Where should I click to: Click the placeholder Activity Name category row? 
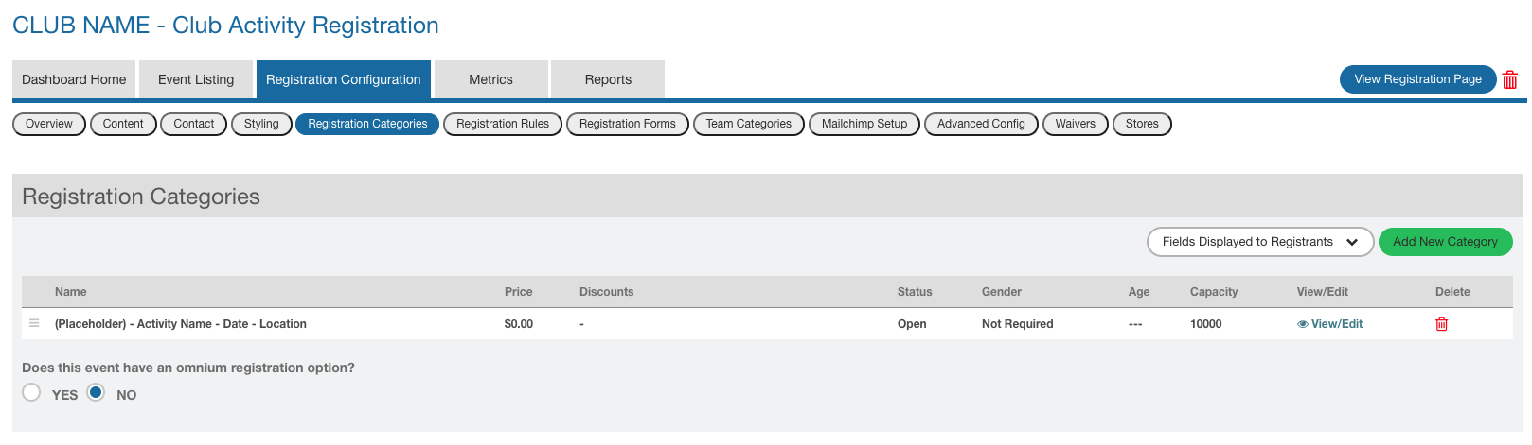coord(181,324)
